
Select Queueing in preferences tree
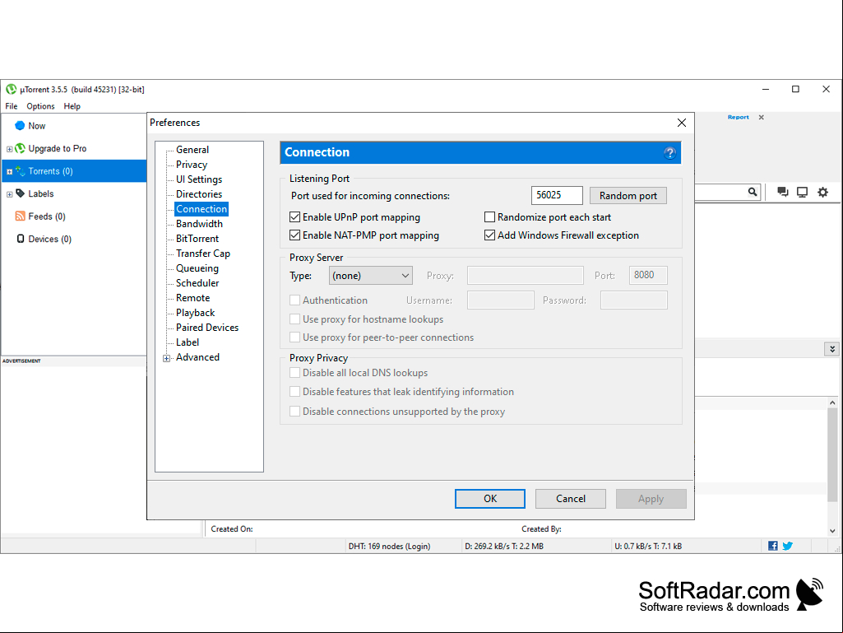[197, 268]
